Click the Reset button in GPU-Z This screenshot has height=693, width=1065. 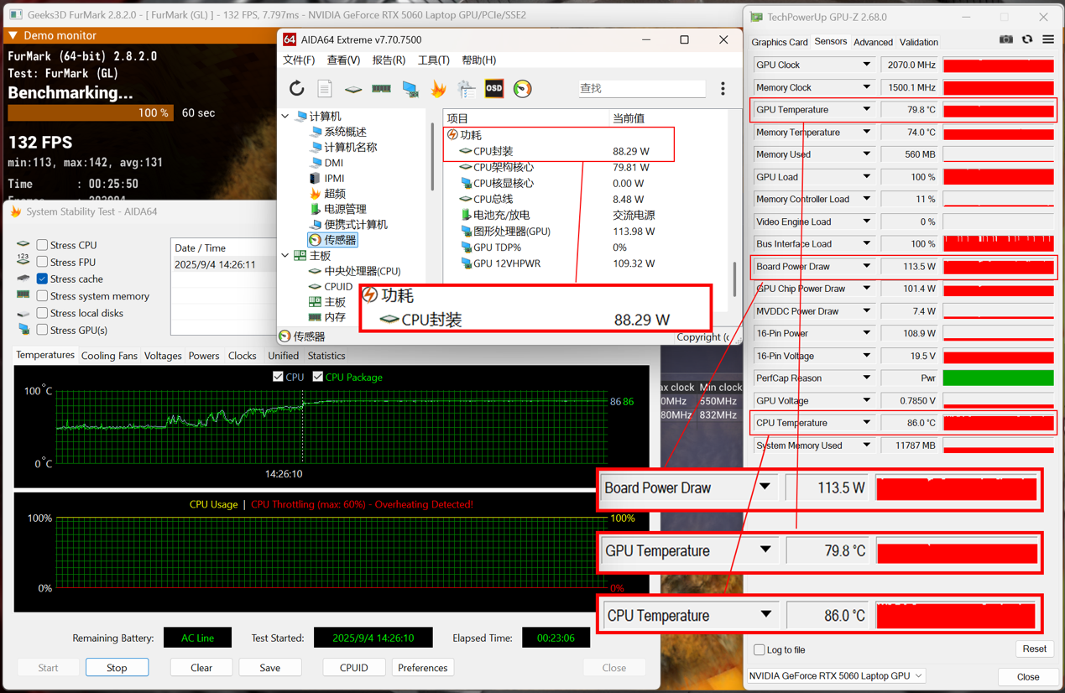click(1035, 649)
